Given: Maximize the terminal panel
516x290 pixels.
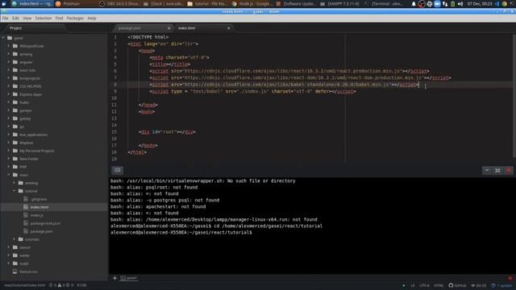Looking at the screenshot, I should click(x=497, y=170).
